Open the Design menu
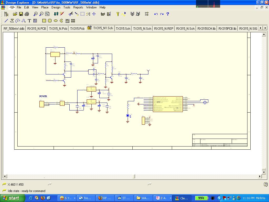The height and width of the screenshot is (202, 269). [x=56, y=7]
